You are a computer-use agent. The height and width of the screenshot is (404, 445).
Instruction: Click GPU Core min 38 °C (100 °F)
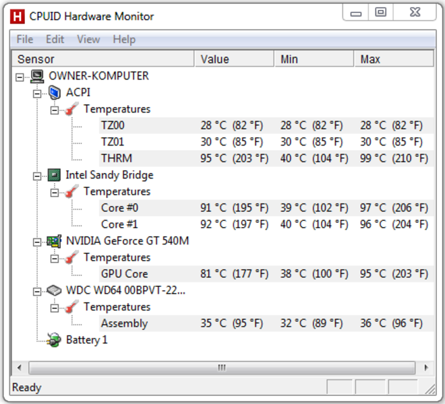[314, 274]
